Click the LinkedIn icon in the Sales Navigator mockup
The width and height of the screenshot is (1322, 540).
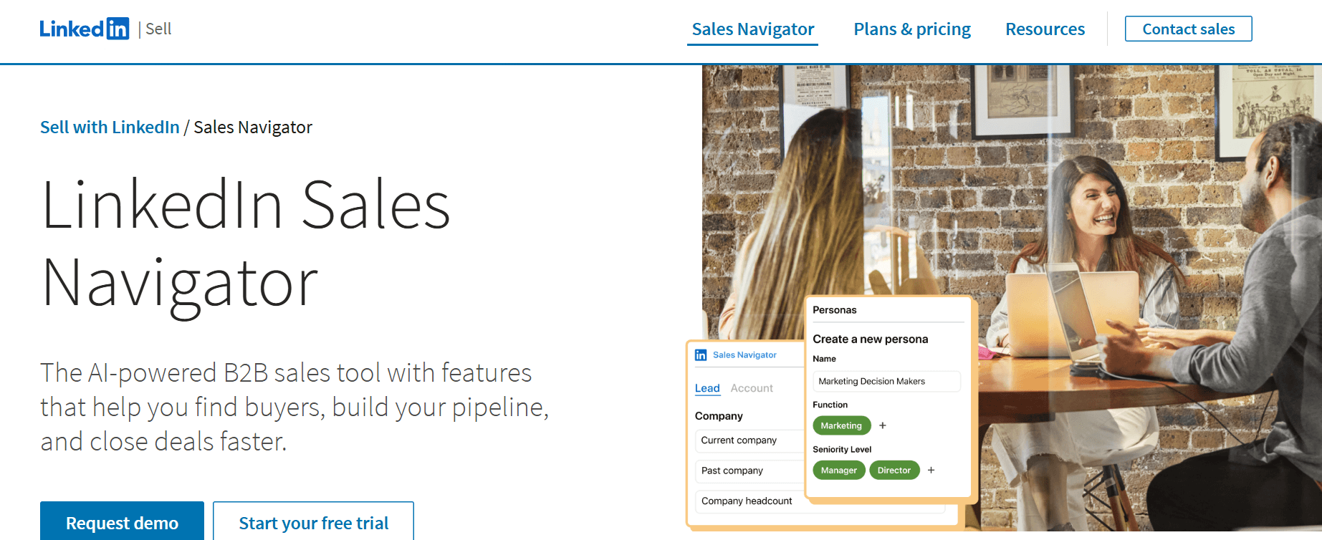click(699, 354)
